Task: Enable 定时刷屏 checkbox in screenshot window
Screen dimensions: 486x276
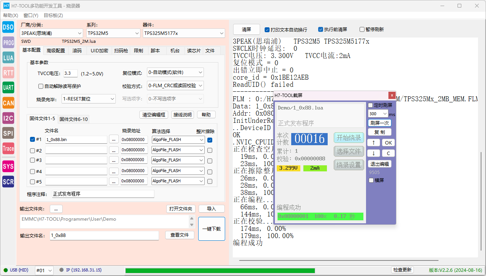Action: click(371, 105)
